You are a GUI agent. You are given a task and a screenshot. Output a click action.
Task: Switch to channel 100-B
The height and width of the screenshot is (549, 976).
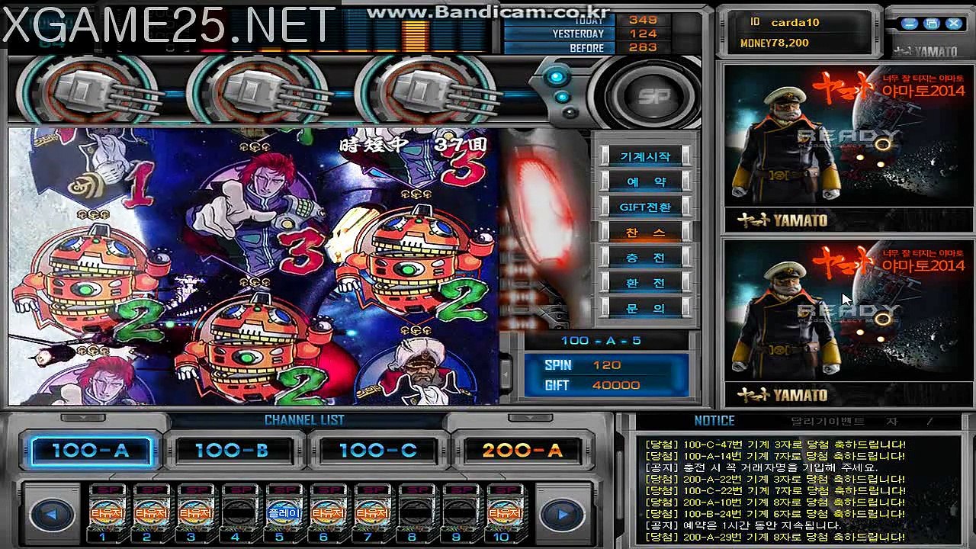click(232, 451)
